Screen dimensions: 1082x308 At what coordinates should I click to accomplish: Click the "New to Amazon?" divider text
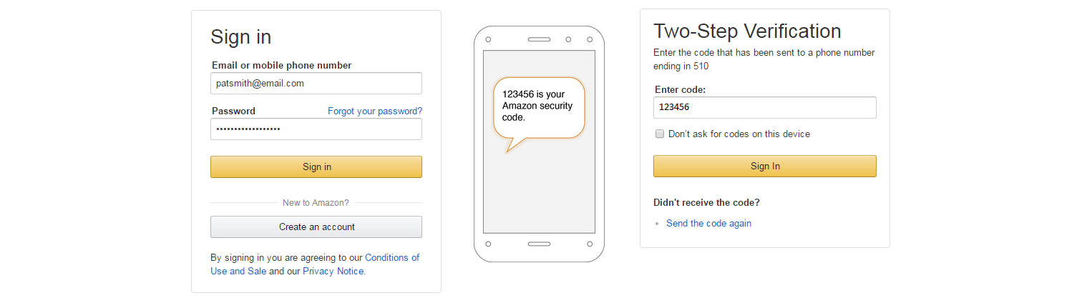tap(316, 203)
